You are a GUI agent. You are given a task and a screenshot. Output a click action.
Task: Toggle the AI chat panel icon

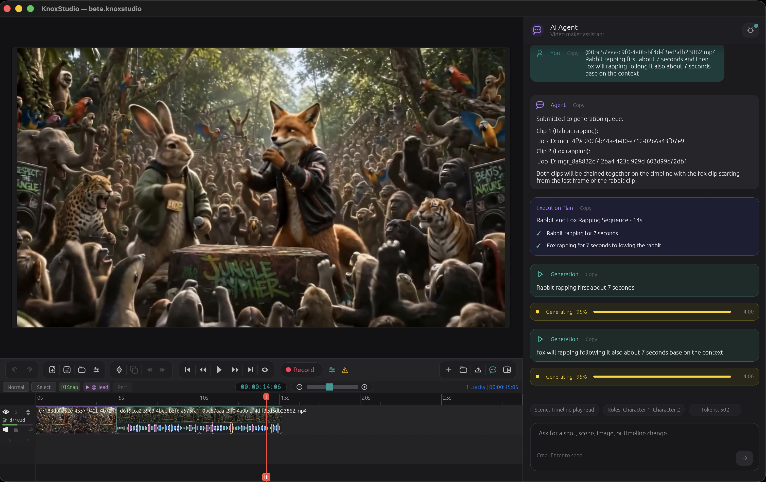(493, 369)
